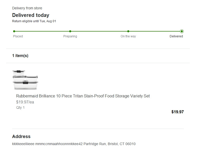Click the On the way progress dot
This screenshot has height=163, width=202.
click(128, 31)
